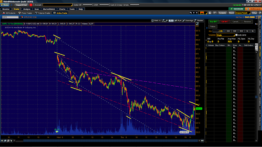Set quantity preset to 1k
Screen dimensions: 262x147
[247, 31]
